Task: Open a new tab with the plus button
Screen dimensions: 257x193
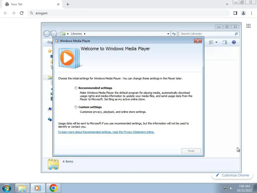Action: pos(68,4)
